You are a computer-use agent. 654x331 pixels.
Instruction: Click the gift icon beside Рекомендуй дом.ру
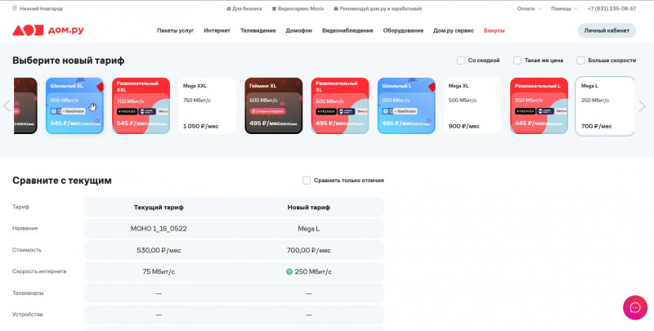(x=336, y=8)
